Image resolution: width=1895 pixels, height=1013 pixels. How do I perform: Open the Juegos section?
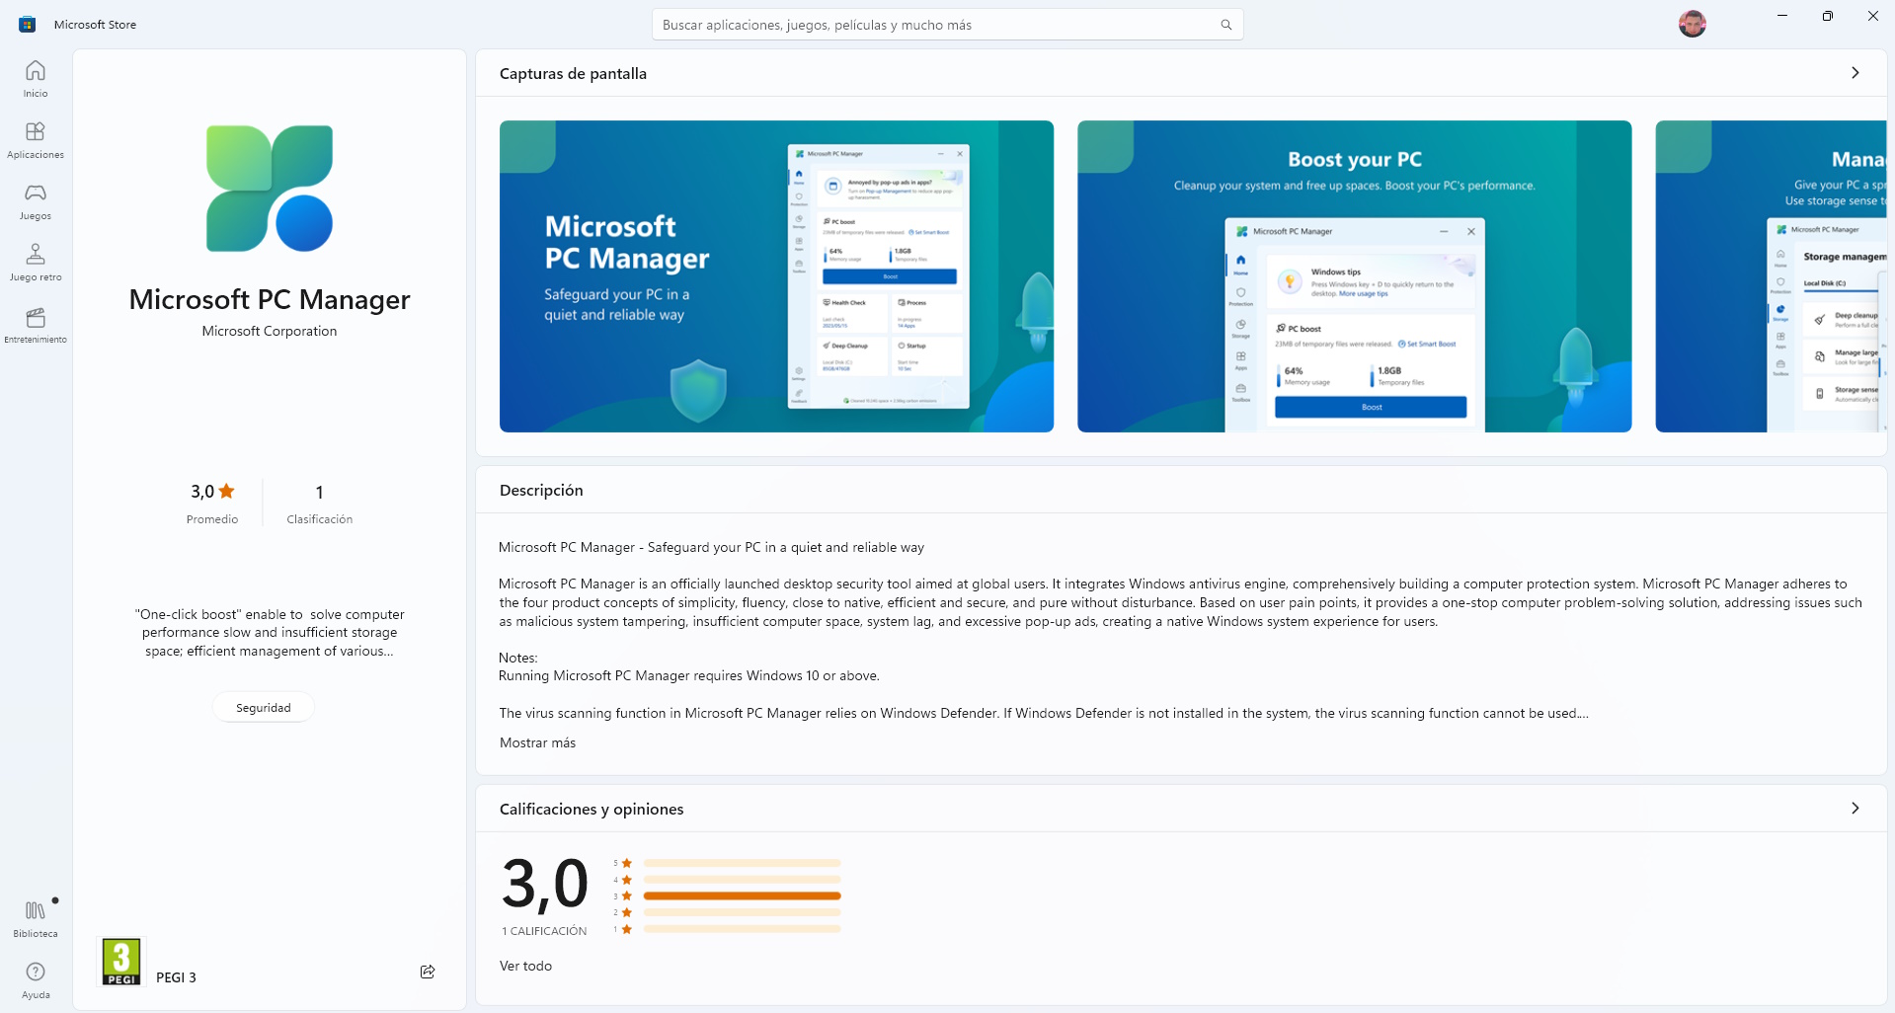(x=36, y=201)
